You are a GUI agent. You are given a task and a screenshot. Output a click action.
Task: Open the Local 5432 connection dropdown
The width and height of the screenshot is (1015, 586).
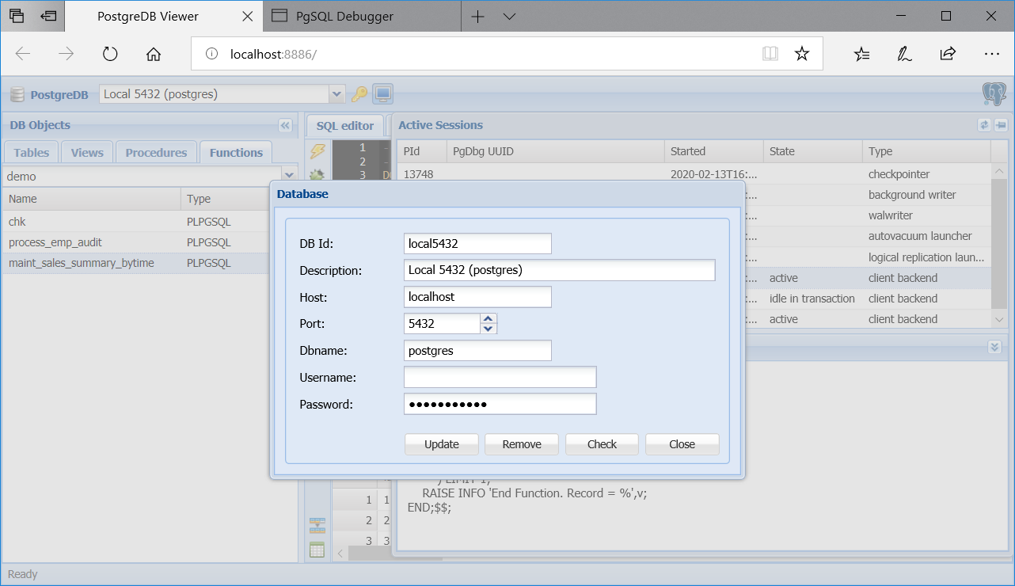337,94
